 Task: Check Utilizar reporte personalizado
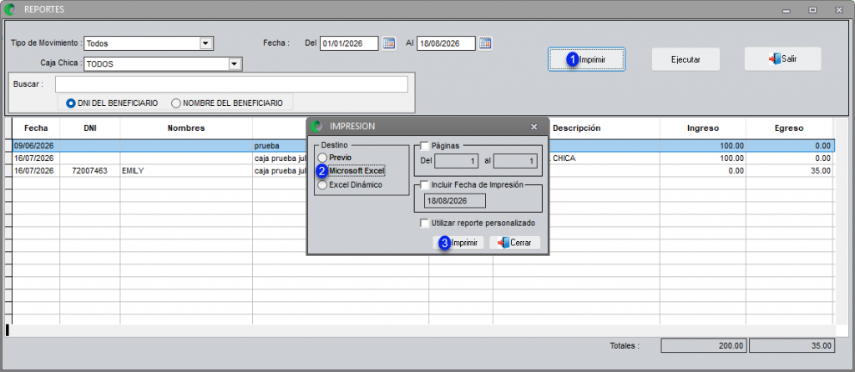[425, 223]
